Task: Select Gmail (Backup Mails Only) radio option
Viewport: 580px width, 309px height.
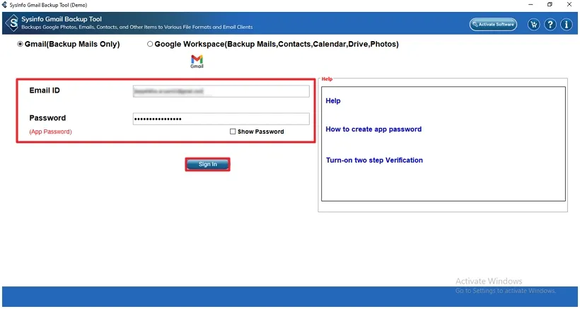Action: 20,45
